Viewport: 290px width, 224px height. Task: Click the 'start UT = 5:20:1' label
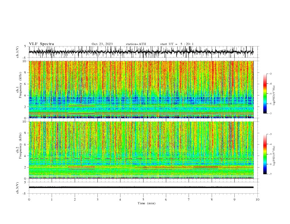pos(177,44)
